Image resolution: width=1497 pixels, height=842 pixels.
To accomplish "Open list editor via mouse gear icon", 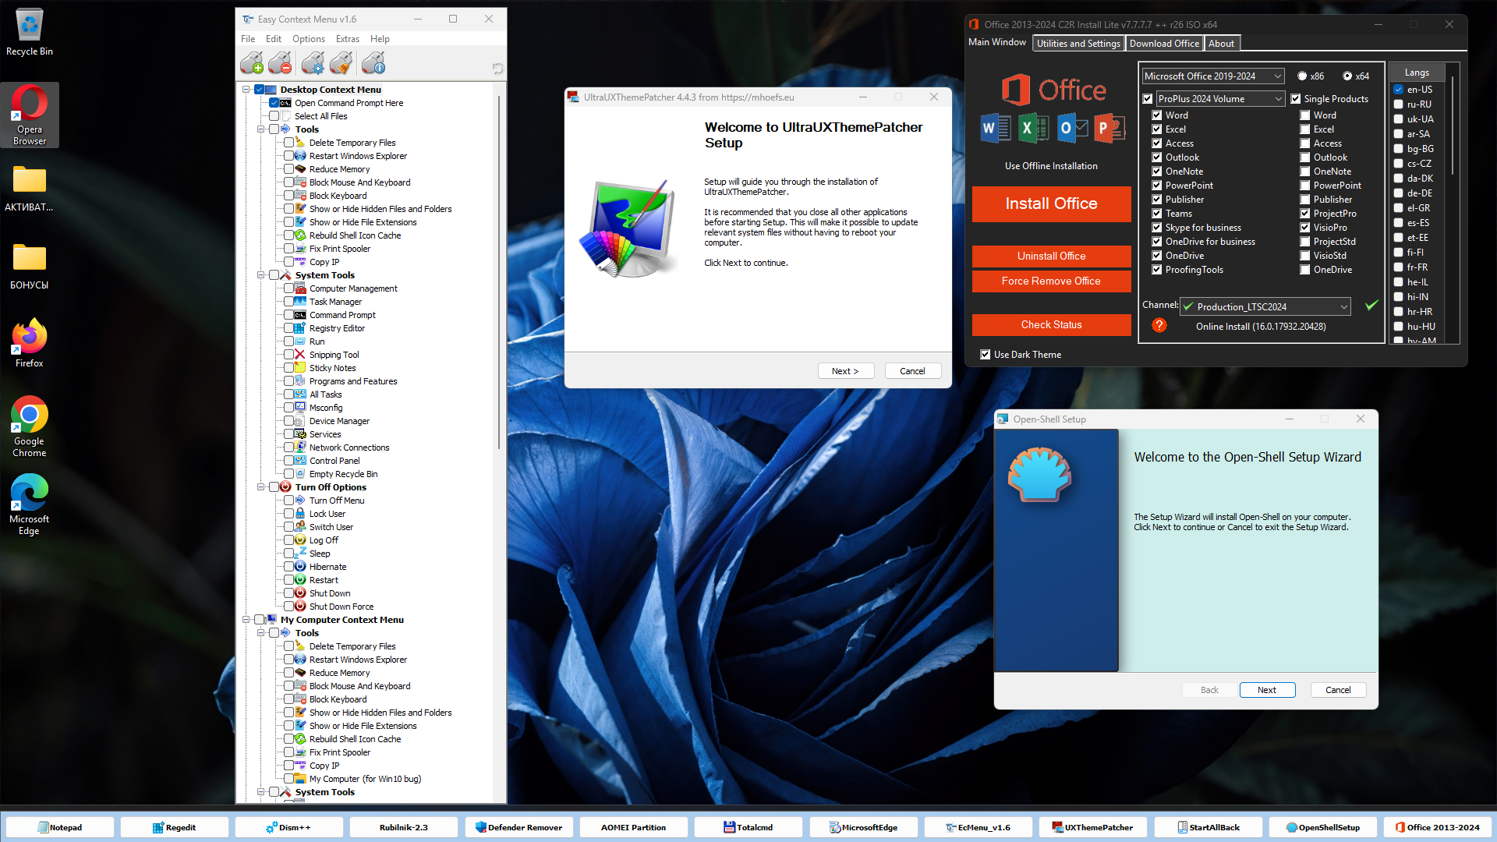I will pos(313,63).
